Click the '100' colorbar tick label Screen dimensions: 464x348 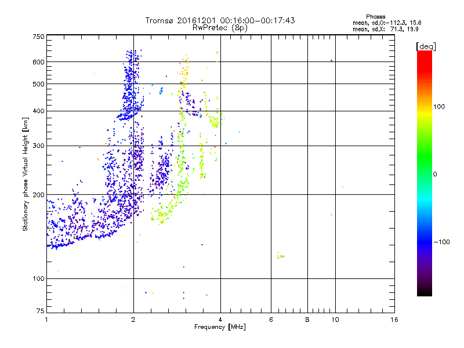[439, 107]
